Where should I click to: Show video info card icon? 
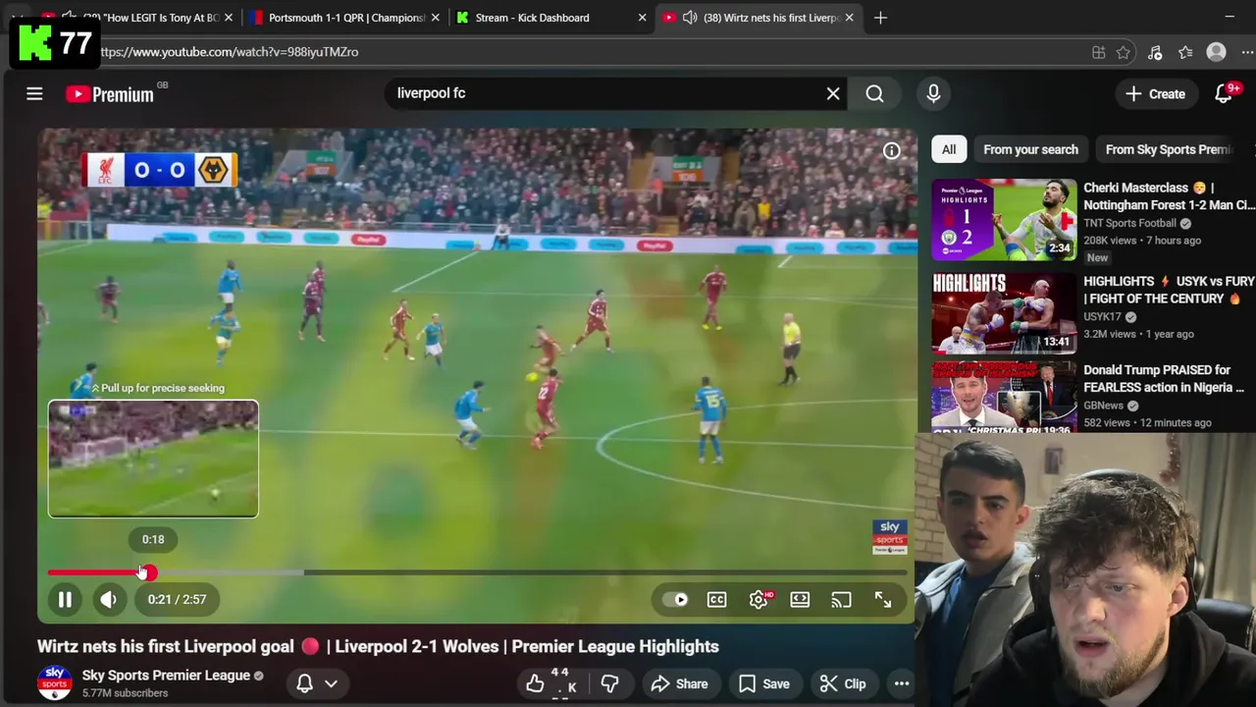click(x=891, y=150)
